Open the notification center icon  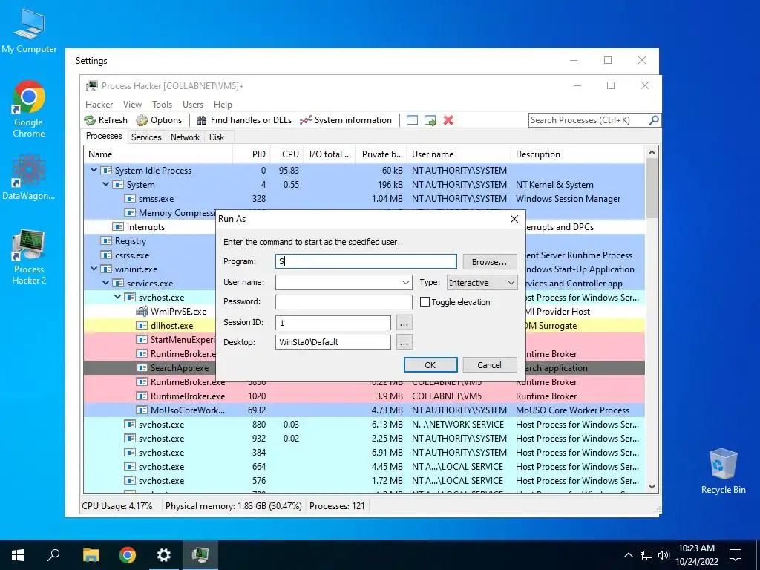[x=736, y=555]
